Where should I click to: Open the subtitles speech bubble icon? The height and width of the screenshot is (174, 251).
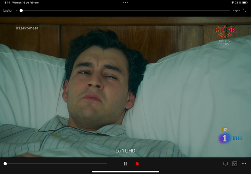(226, 163)
